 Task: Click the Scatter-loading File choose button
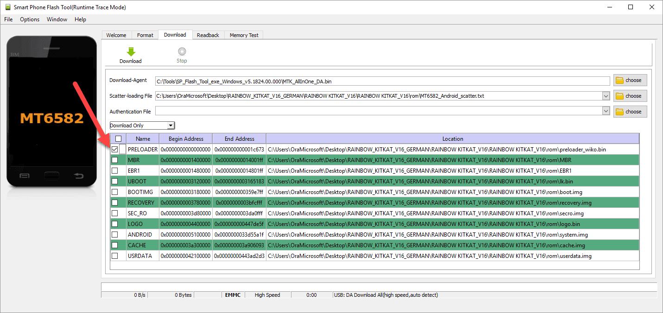pos(630,96)
